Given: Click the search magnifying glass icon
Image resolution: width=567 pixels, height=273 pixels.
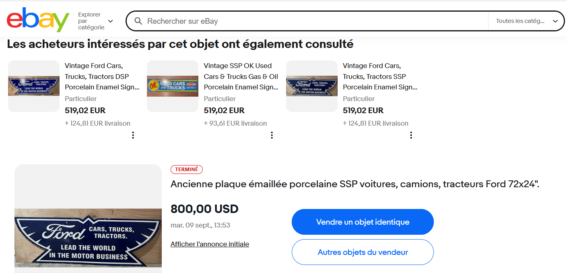Looking at the screenshot, I should click(x=138, y=21).
